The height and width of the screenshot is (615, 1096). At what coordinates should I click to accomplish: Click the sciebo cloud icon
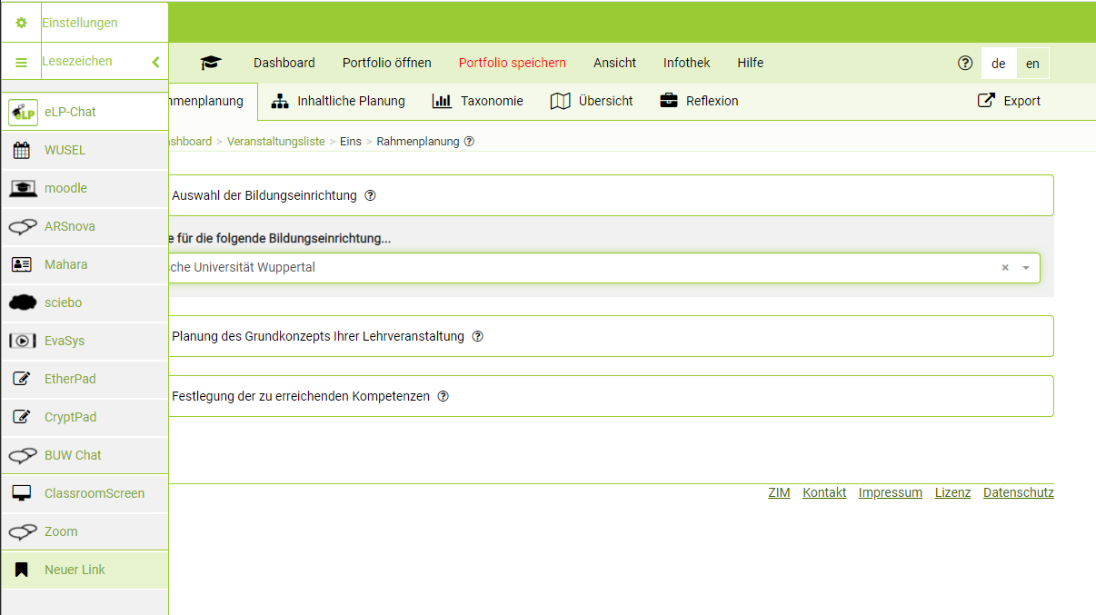point(23,303)
